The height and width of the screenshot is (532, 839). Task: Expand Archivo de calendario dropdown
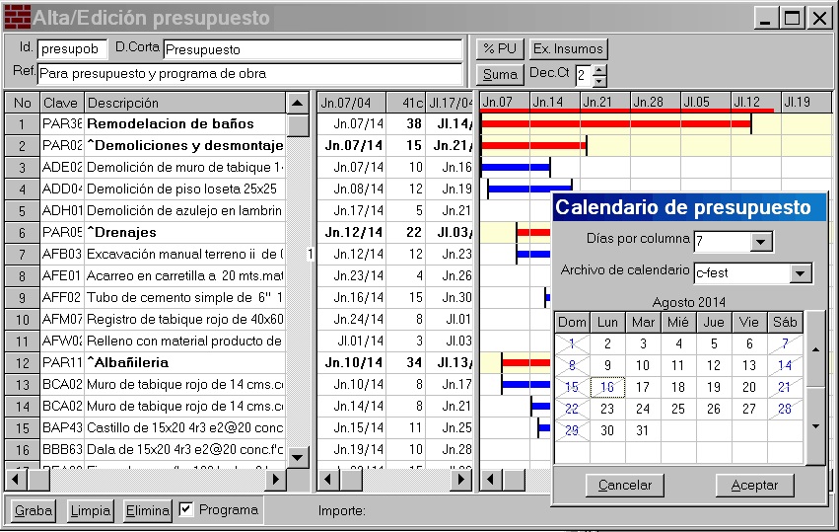click(801, 273)
